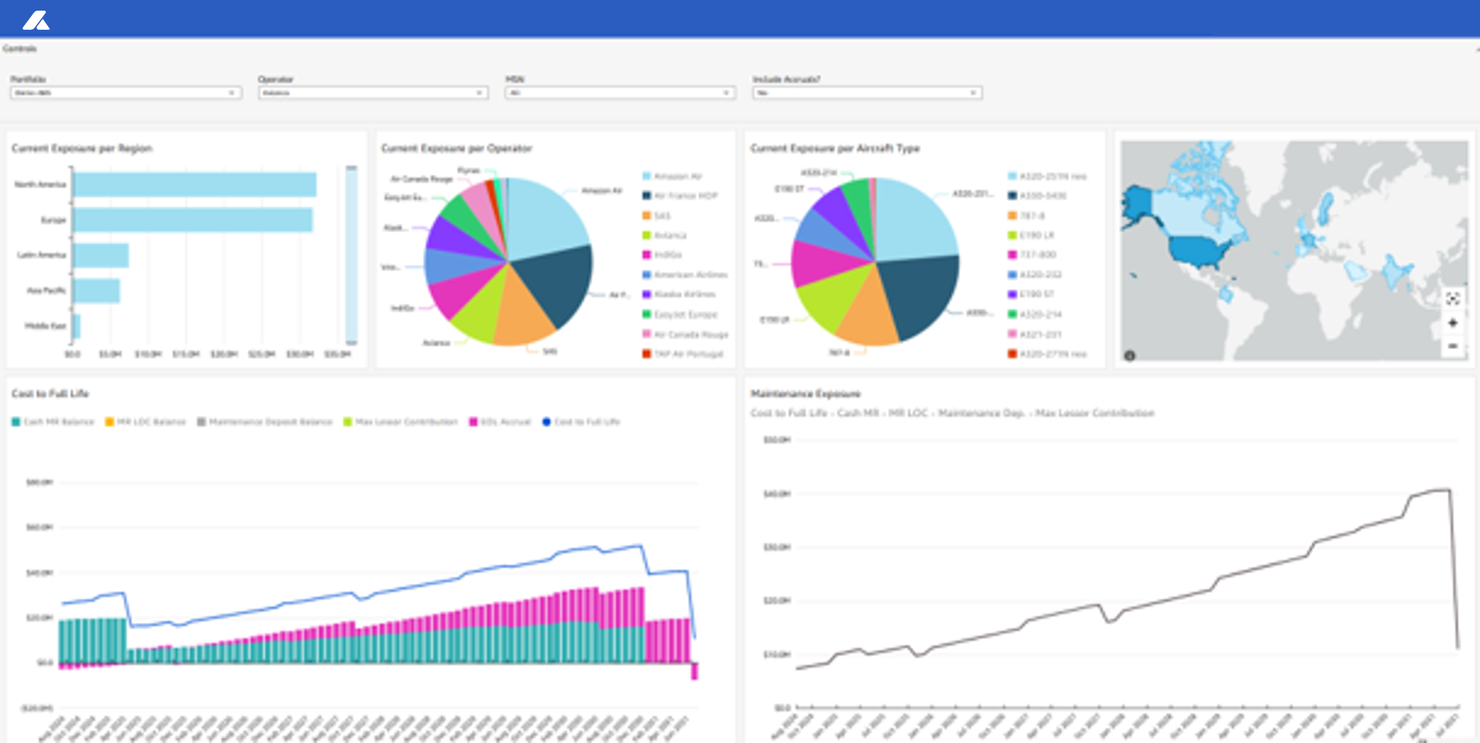The image size is (1480, 743).
Task: Toggle EasyJet Europe legend entry
Action: click(680, 314)
